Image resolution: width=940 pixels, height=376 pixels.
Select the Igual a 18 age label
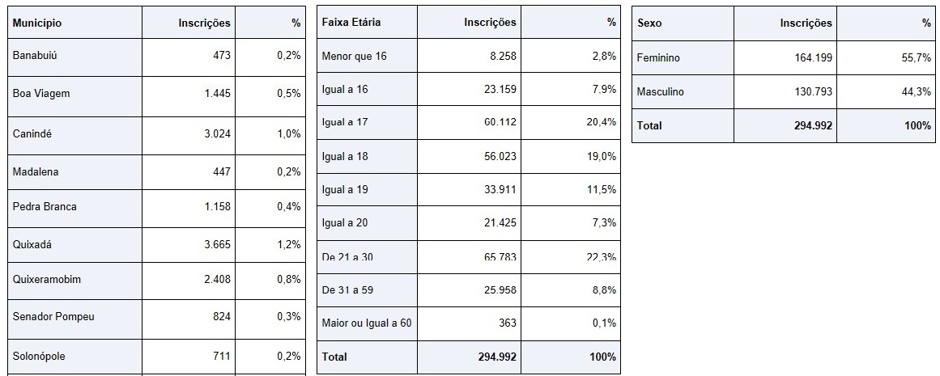click(346, 156)
